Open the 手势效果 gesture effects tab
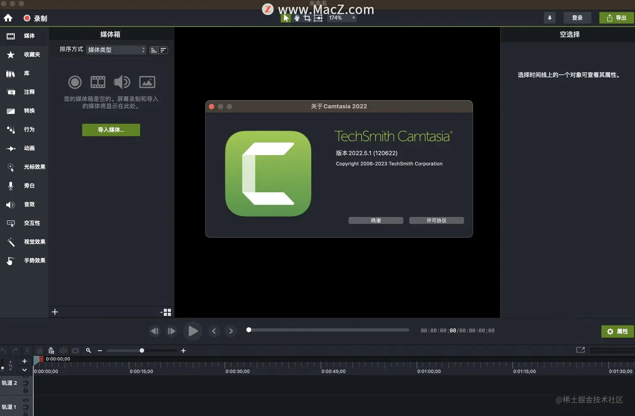The height and width of the screenshot is (416, 635). point(24,261)
